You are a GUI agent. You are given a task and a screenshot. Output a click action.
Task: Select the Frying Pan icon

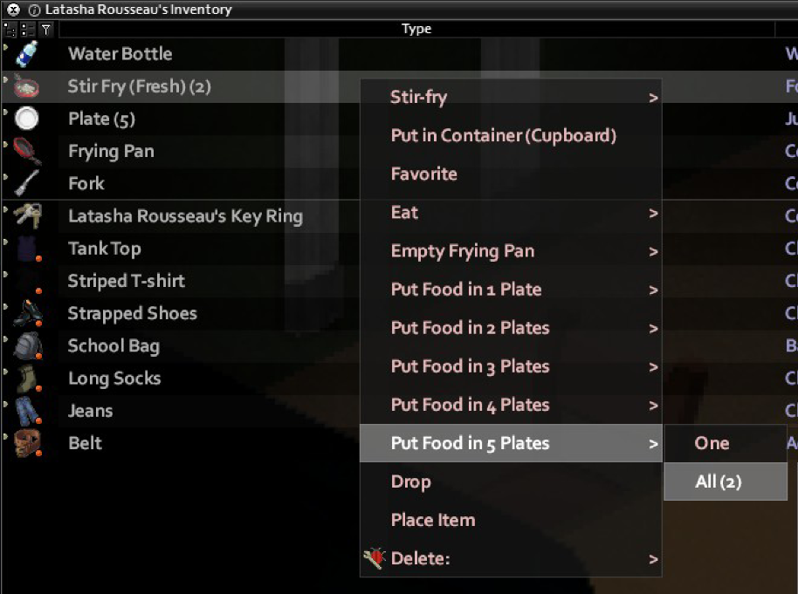[x=26, y=151]
